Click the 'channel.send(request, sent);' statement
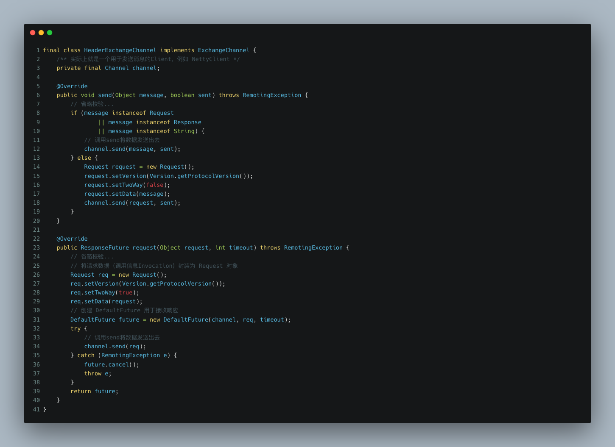Image resolution: width=615 pixels, height=447 pixels. (132, 203)
